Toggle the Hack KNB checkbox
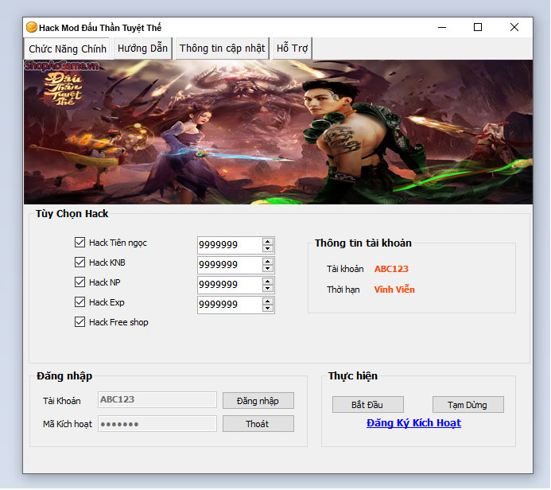551x490 pixels. tap(80, 262)
